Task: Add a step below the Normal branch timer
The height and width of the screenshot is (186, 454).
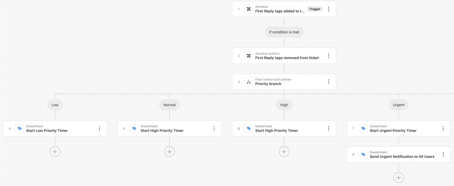Action: 169,152
